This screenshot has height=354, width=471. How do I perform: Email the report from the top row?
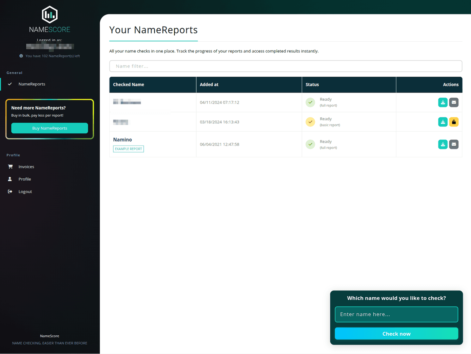(454, 102)
